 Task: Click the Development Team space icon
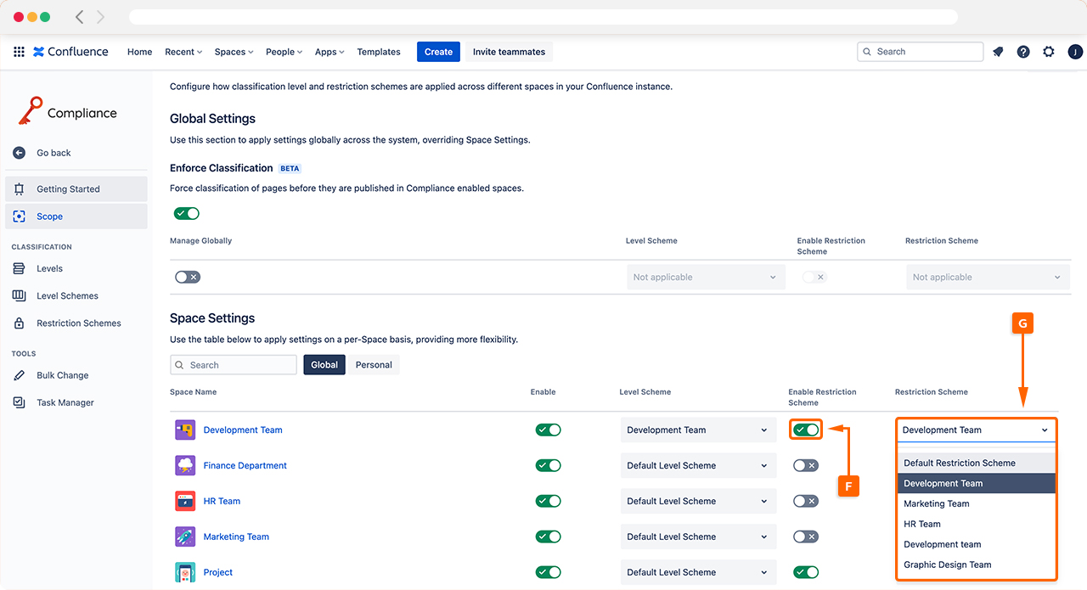pyautogui.click(x=185, y=430)
